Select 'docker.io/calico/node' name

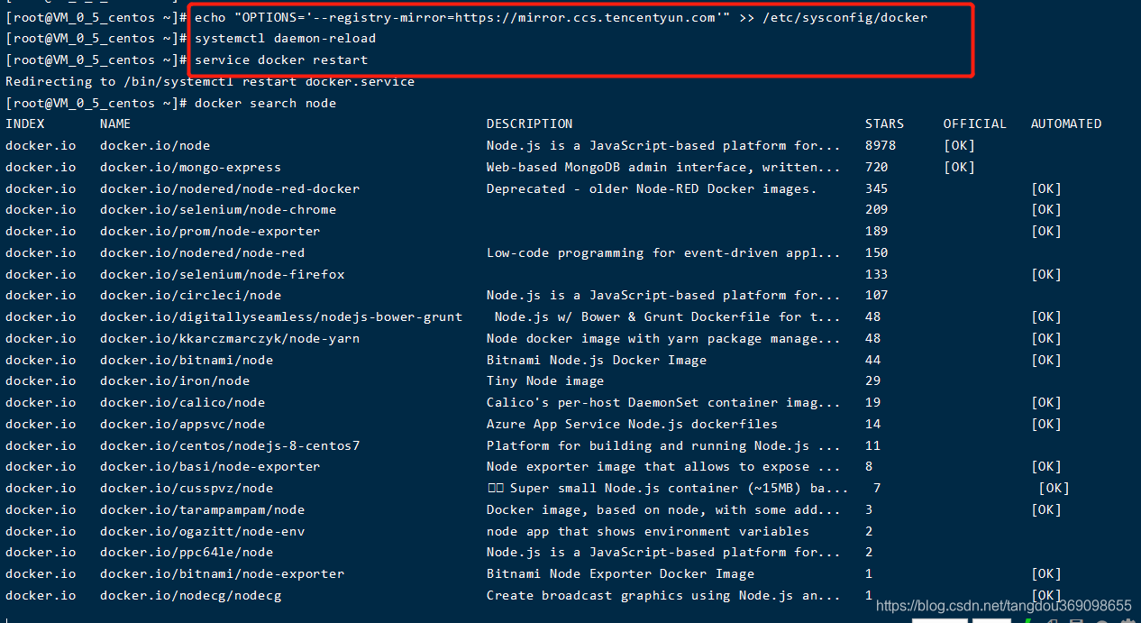point(182,402)
